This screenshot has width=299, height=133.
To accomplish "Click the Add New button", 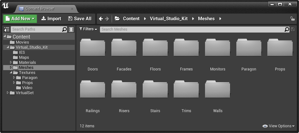I will pos(20,19).
